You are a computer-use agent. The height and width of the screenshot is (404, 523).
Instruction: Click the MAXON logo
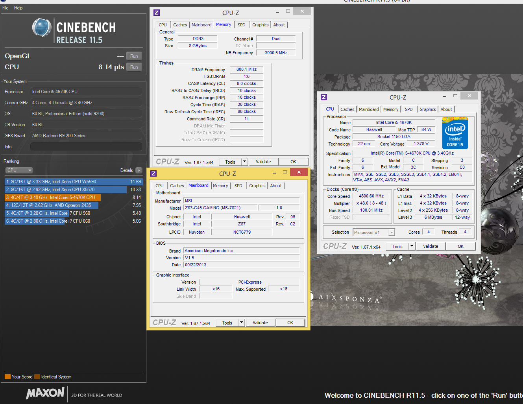(45, 393)
